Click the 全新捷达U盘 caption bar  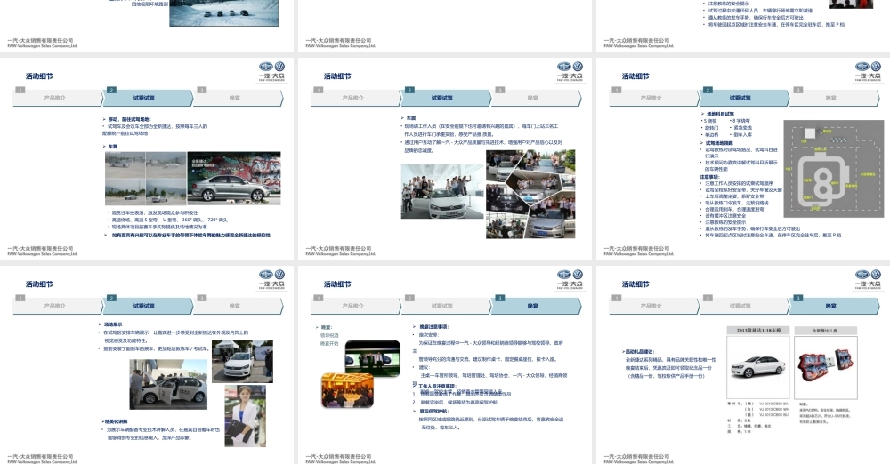tap(825, 330)
